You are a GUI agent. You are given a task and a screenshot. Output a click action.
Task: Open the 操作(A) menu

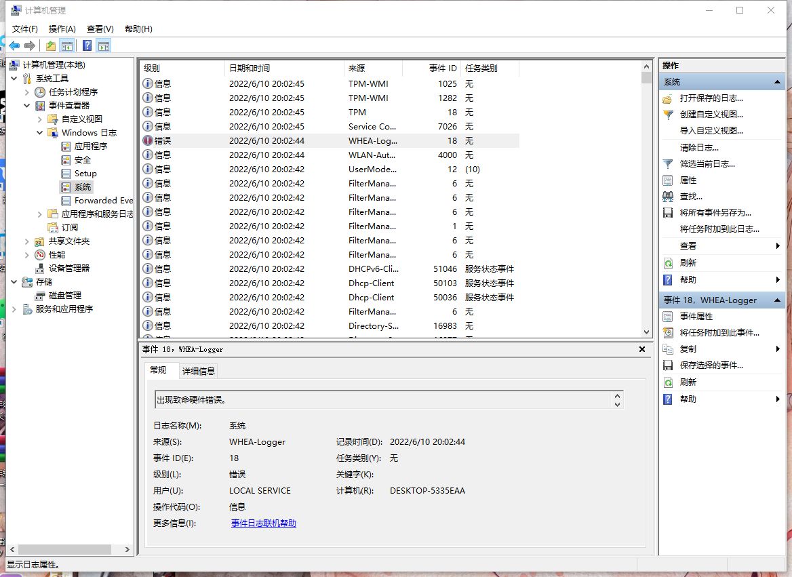[x=60, y=28]
